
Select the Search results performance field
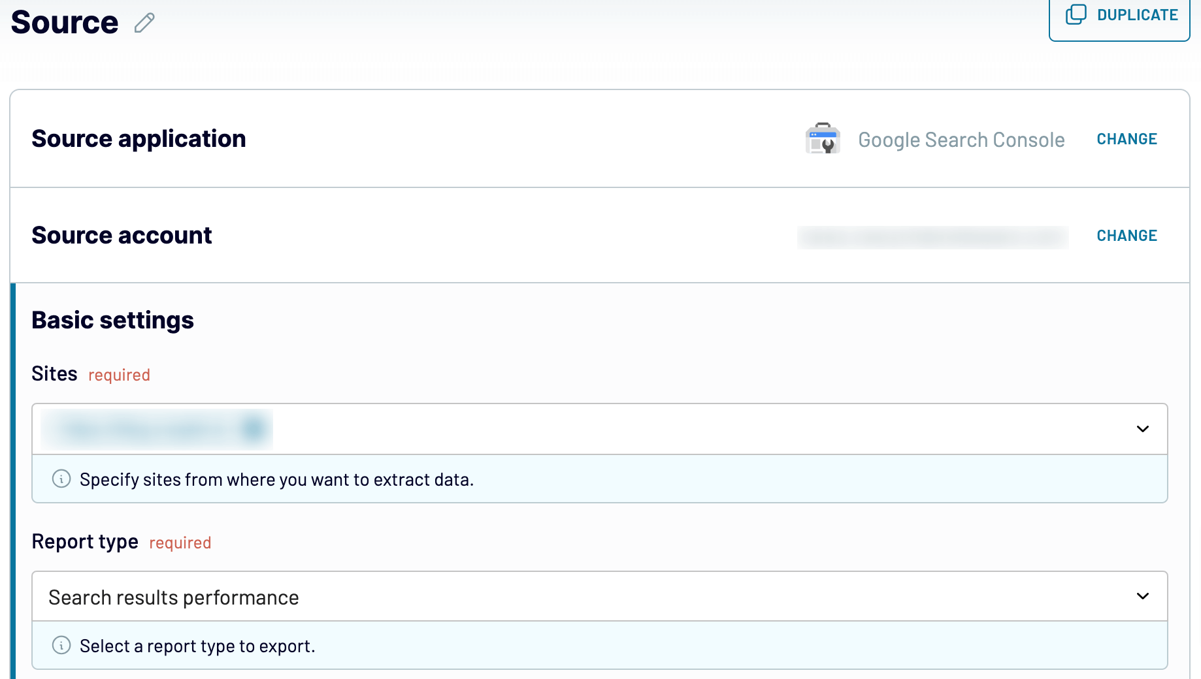599,596
